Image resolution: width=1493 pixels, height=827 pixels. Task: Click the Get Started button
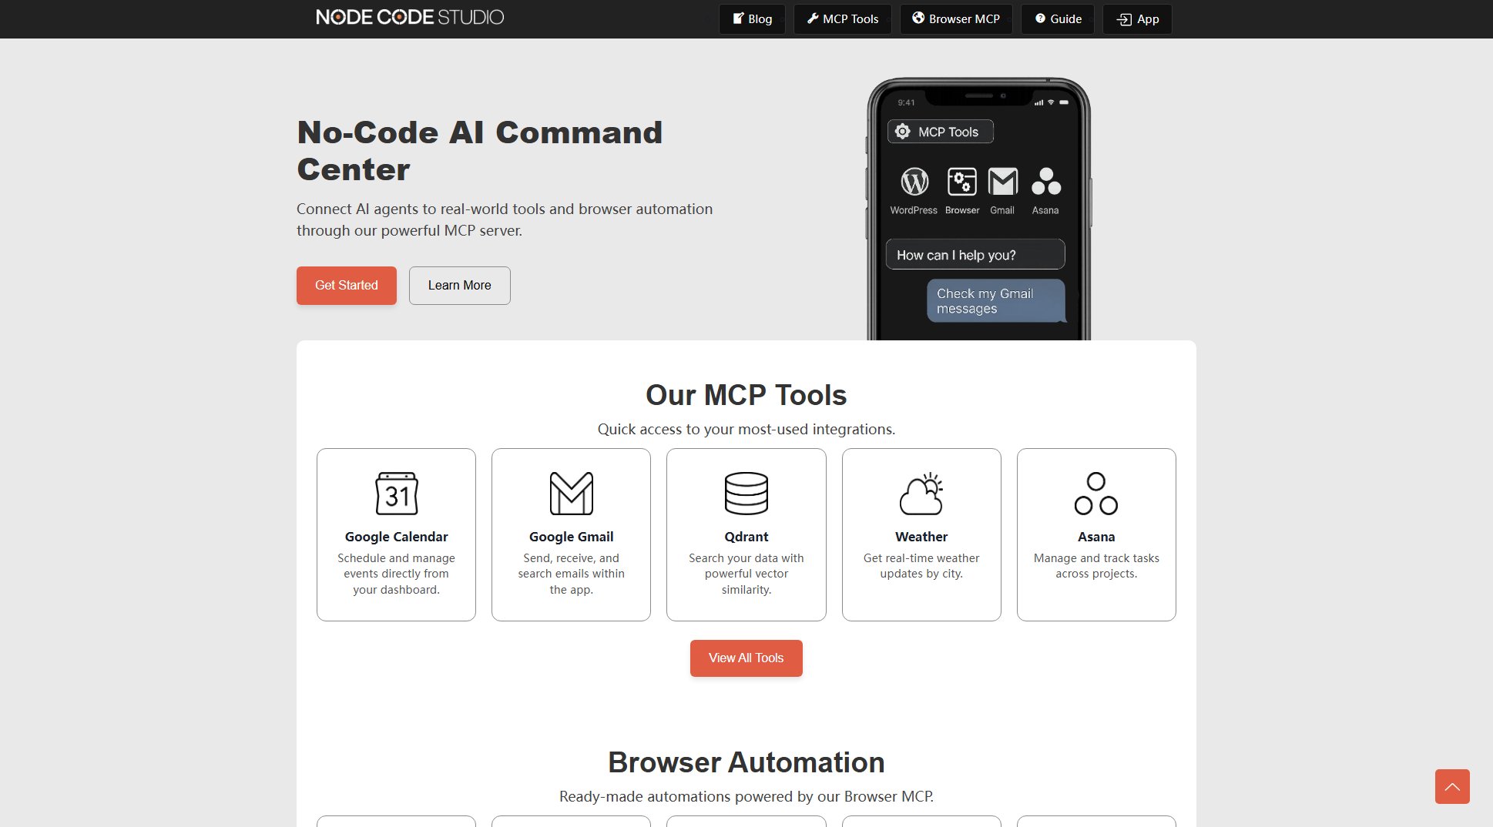(346, 286)
